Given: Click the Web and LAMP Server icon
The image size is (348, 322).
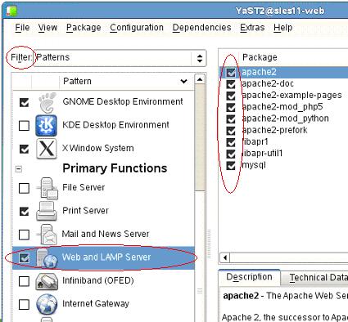Looking at the screenshot, I should coord(47,257).
